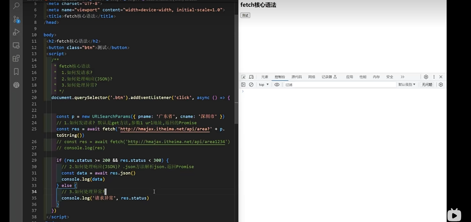
Task: Toggle device toolbar emulation mode
Action: click(x=251, y=77)
